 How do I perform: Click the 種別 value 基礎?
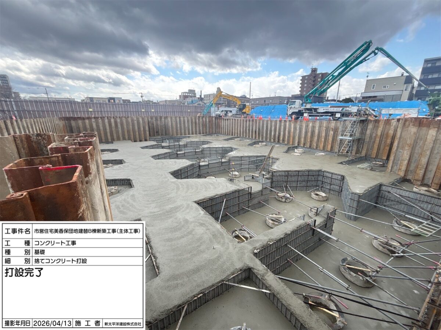[40, 252]
